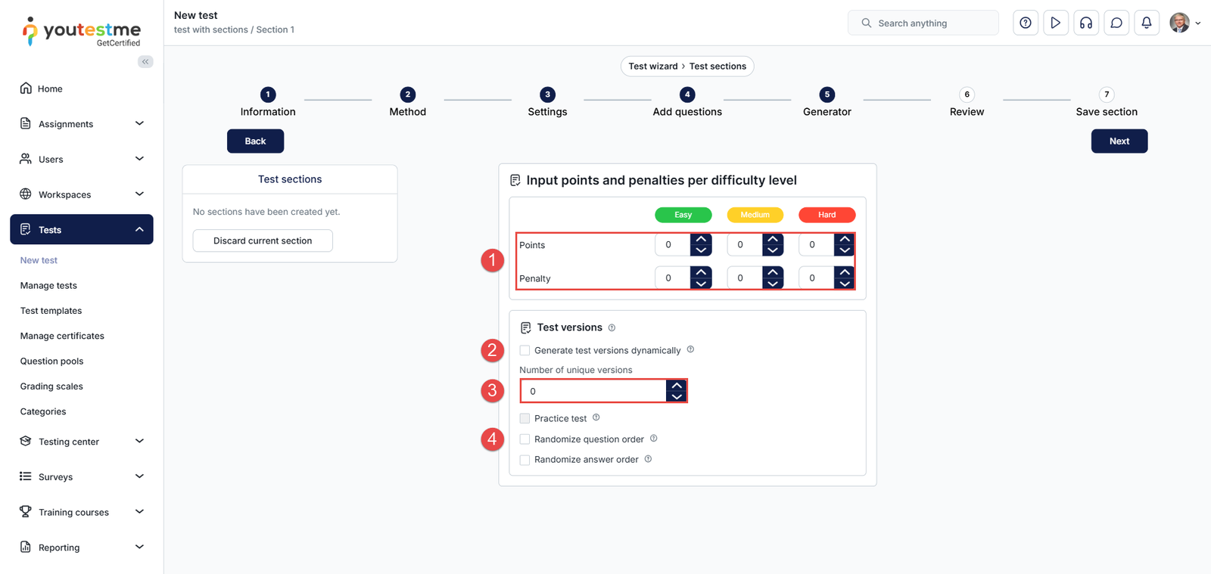Click the play video tutorial icon
Screen dimensions: 1211x574
point(1056,23)
